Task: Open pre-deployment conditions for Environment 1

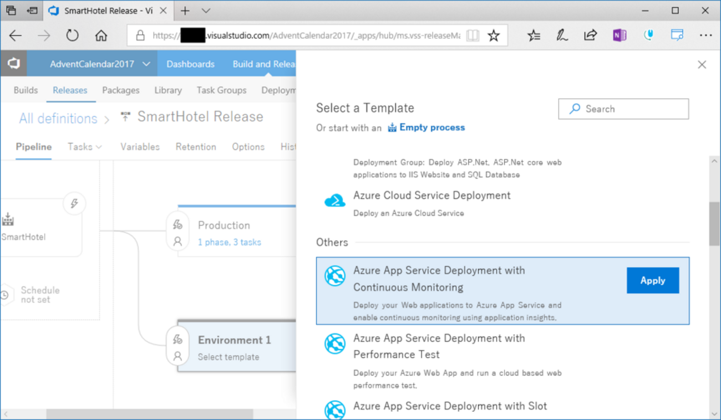Action: pyautogui.click(x=177, y=339)
